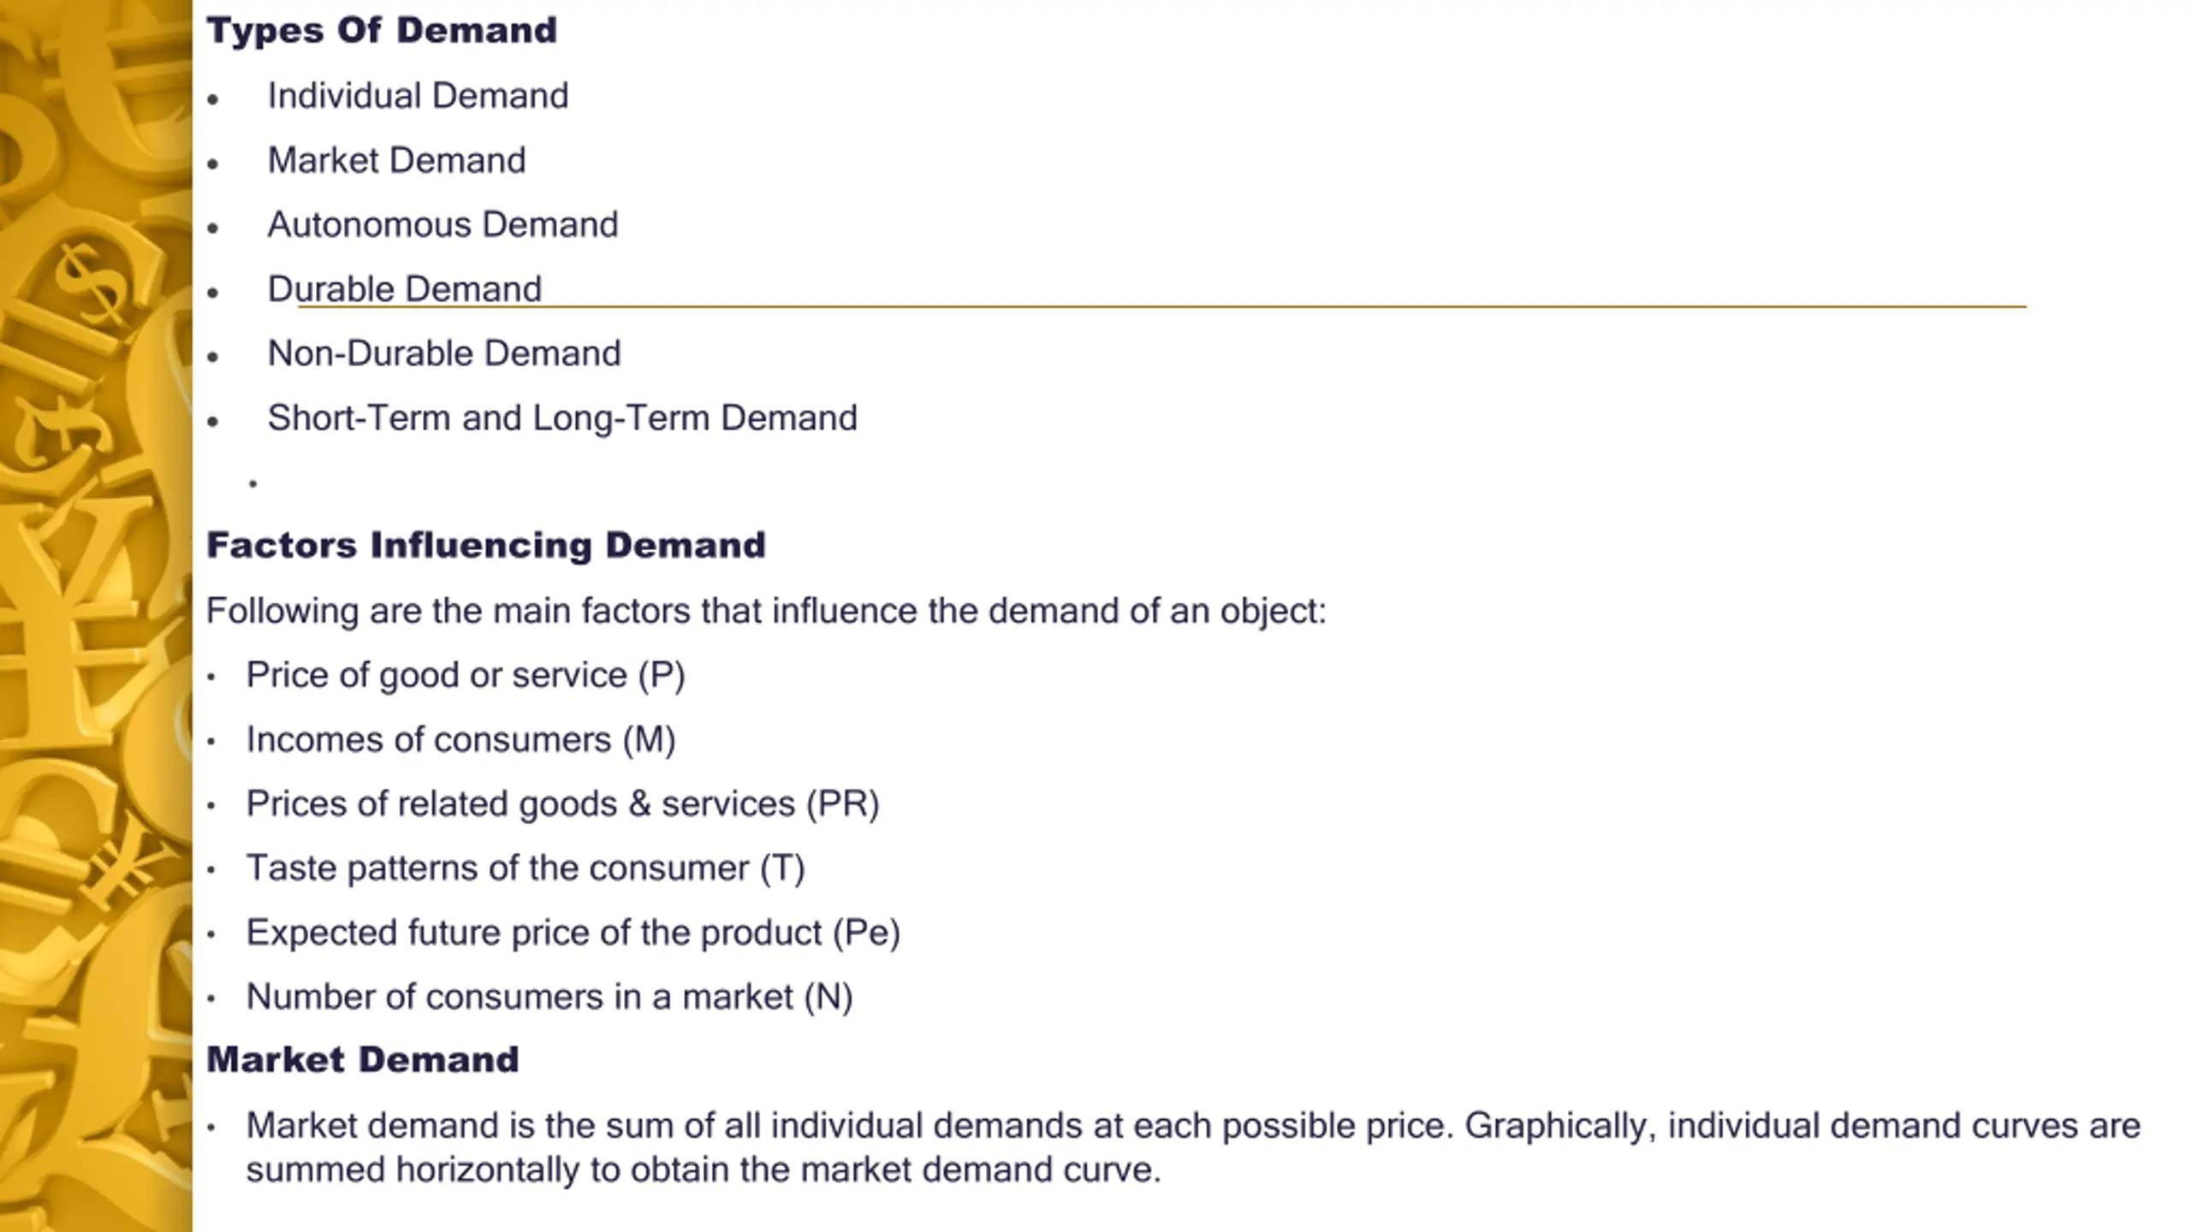This screenshot has width=2191, height=1232.
Task: Click the golden currency symbols sidebar image
Action: (x=96, y=616)
